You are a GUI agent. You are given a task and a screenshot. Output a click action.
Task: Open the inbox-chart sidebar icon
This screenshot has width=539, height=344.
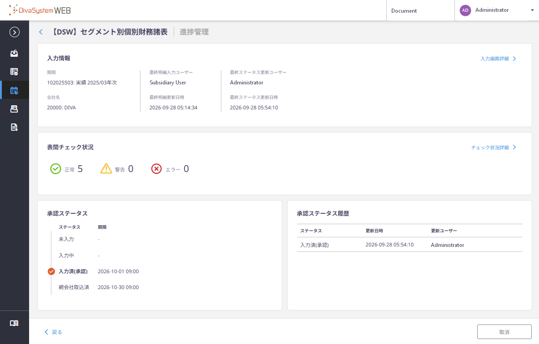coord(14,53)
